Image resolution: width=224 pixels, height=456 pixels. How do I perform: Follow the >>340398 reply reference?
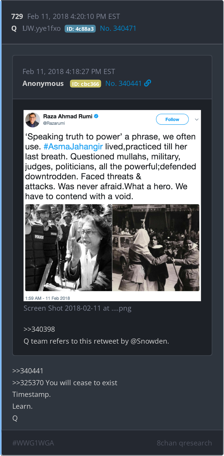(x=39, y=329)
